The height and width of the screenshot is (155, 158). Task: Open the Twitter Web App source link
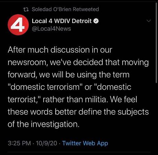tap(85, 143)
